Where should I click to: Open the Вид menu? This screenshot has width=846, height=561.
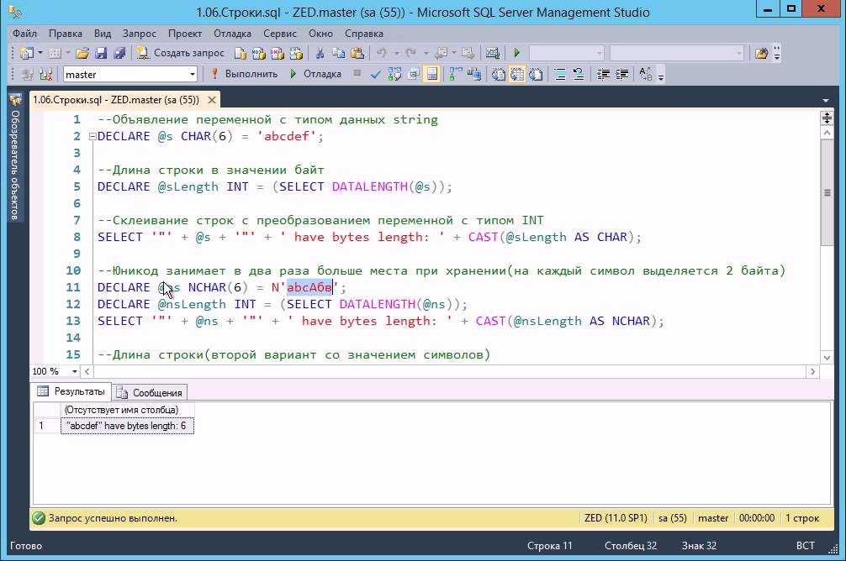[103, 34]
